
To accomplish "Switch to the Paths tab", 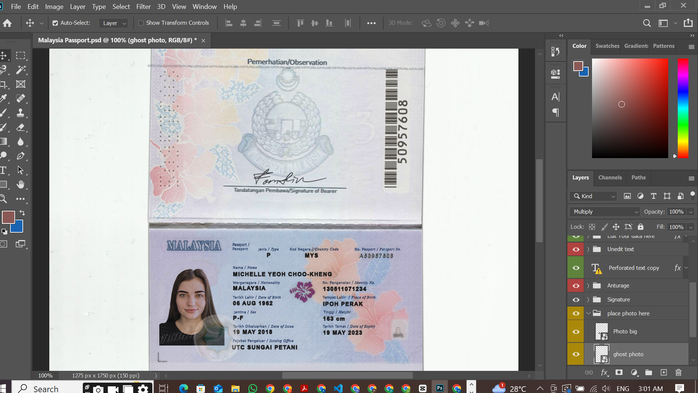I will pos(638,177).
